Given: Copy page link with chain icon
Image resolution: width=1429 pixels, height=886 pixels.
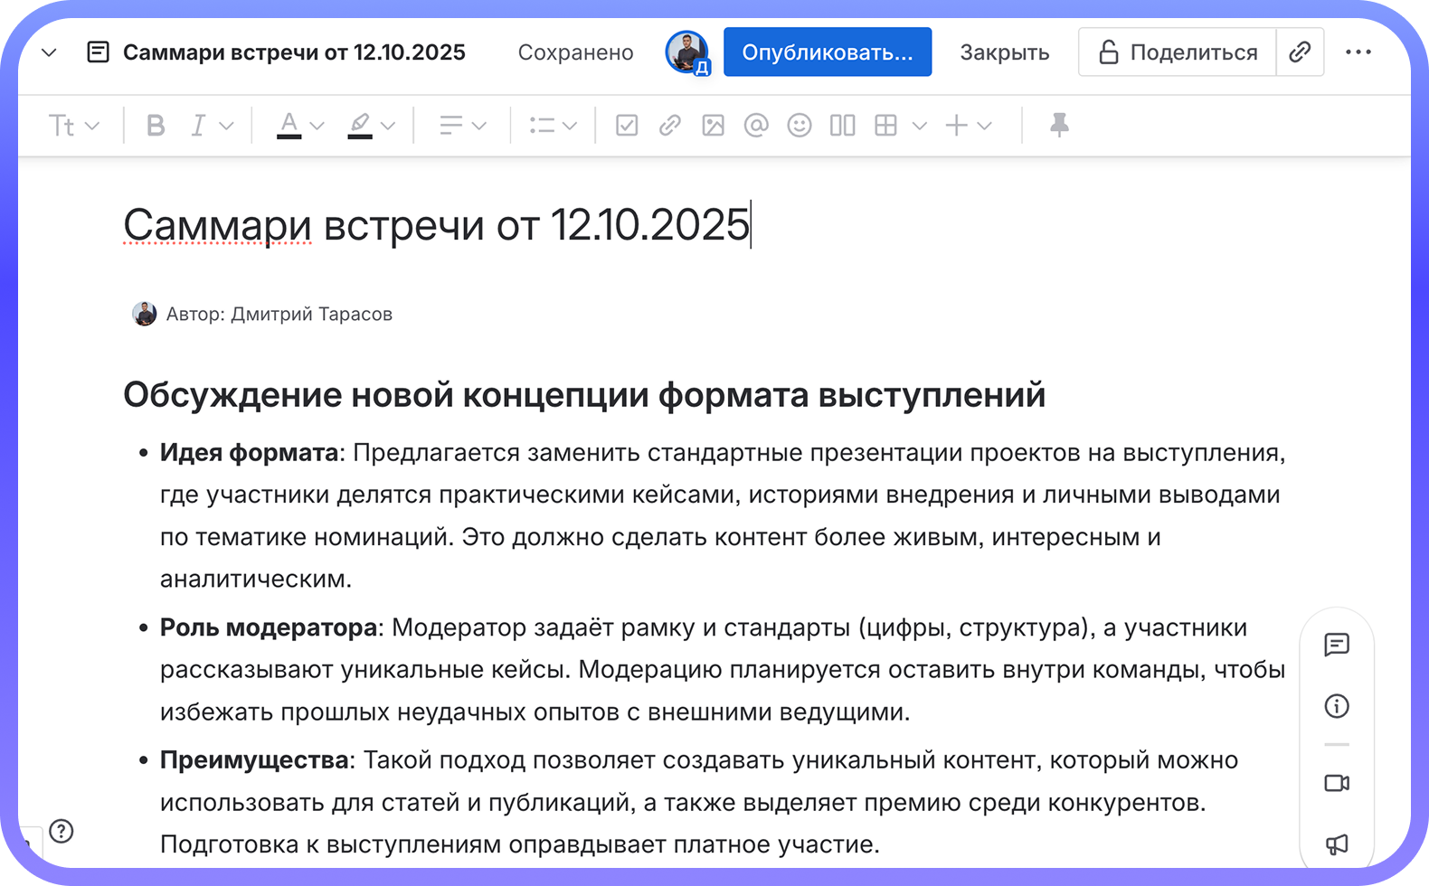Looking at the screenshot, I should click(x=1301, y=52).
